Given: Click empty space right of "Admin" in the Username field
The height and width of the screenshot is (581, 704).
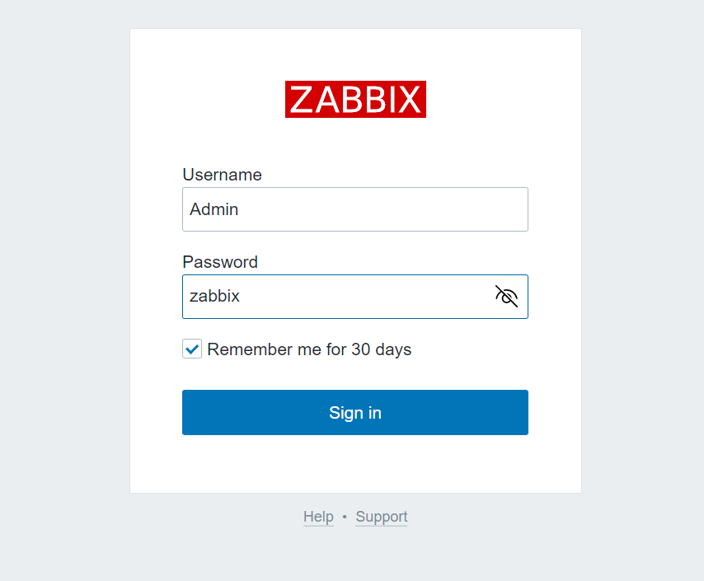Looking at the screenshot, I should (396, 209).
